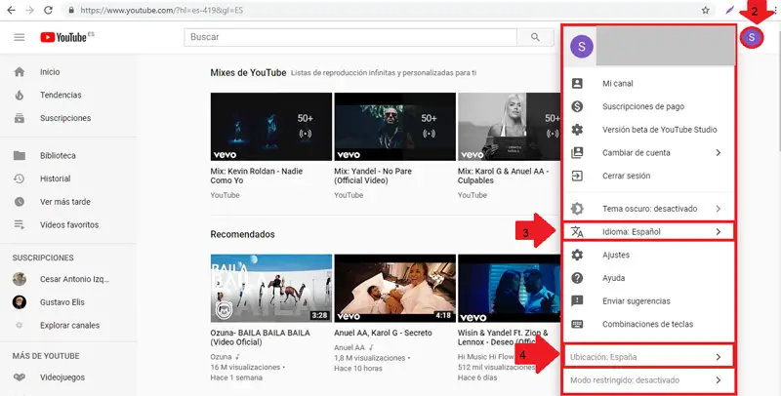Click the purple feather extension icon

coord(729,10)
